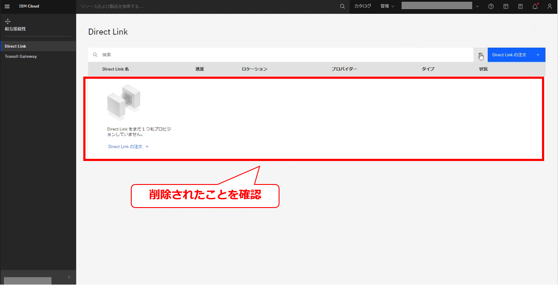The width and height of the screenshot is (559, 285).
Task: Launch IBM Cloud Shell terminal icon
Action: [x=506, y=7]
